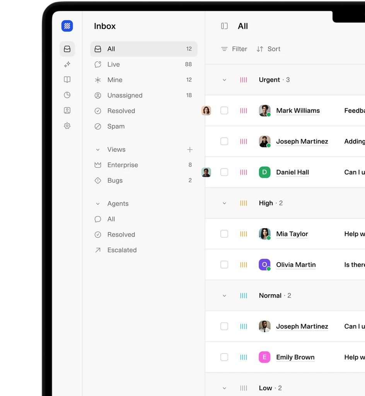The image size is (365, 396).
Task: Open Resolved under the Agents section
Action: 143,234
